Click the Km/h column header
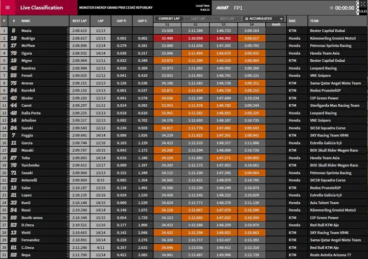Viewport: 368px width, 259px height. click(x=276, y=25)
